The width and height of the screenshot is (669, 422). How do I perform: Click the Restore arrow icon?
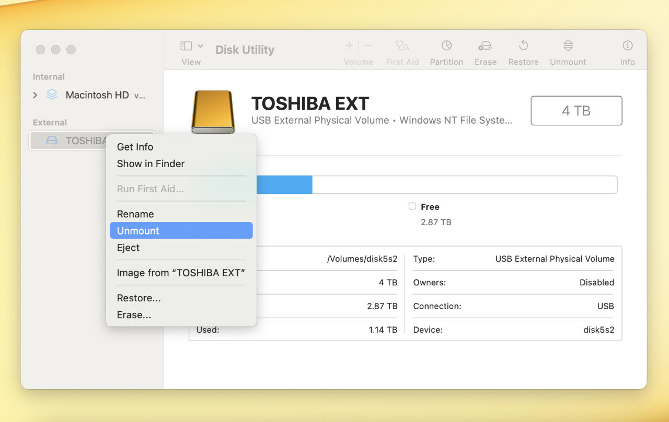pyautogui.click(x=523, y=45)
